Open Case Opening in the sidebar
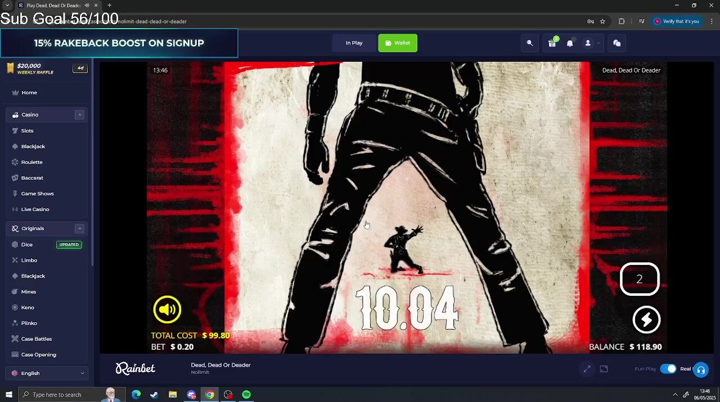720x402 pixels. tap(39, 355)
